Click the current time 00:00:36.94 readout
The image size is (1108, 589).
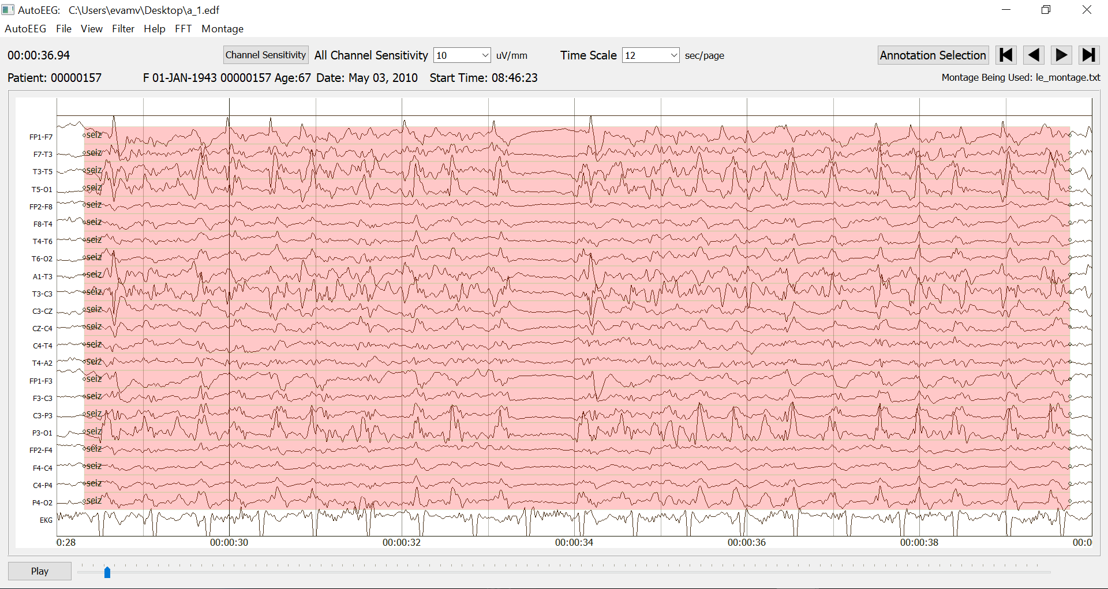pos(39,55)
